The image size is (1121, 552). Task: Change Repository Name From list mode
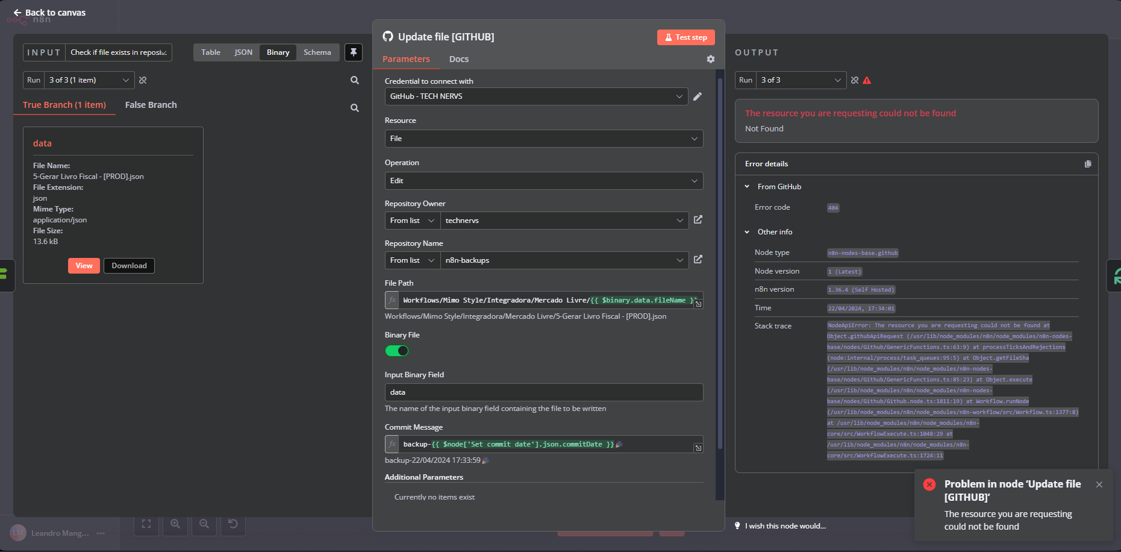pyautogui.click(x=413, y=260)
